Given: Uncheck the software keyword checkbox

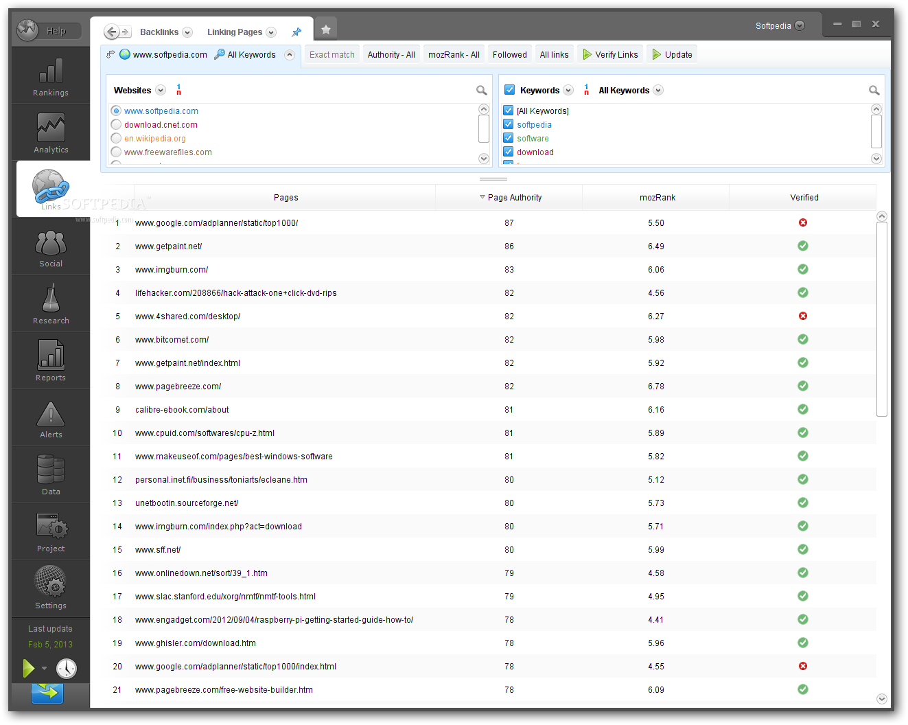Looking at the screenshot, I should tap(509, 138).
